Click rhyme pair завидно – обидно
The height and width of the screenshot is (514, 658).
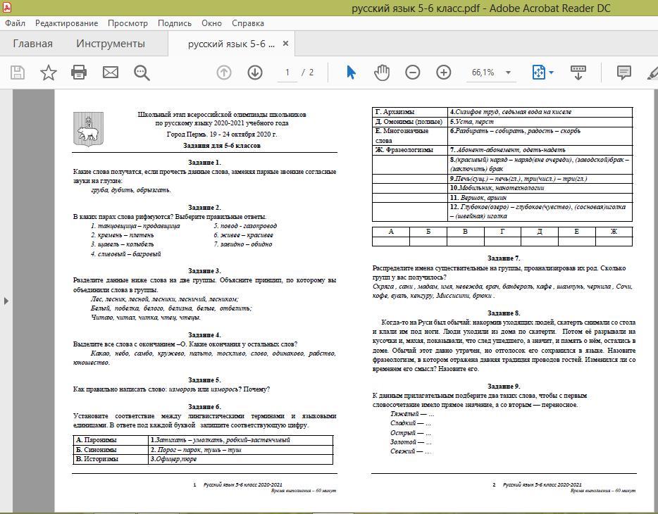[243, 244]
